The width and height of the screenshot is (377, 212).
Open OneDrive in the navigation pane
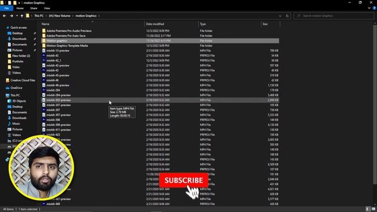16,88
